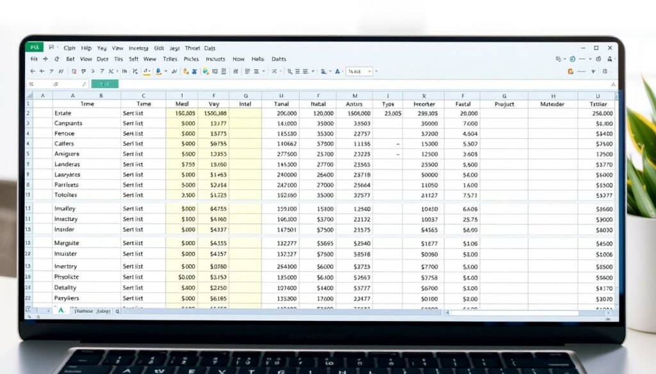Image resolution: width=656 pixels, height=374 pixels.
Task: Click the blue font color A icon
Action: coord(338,72)
